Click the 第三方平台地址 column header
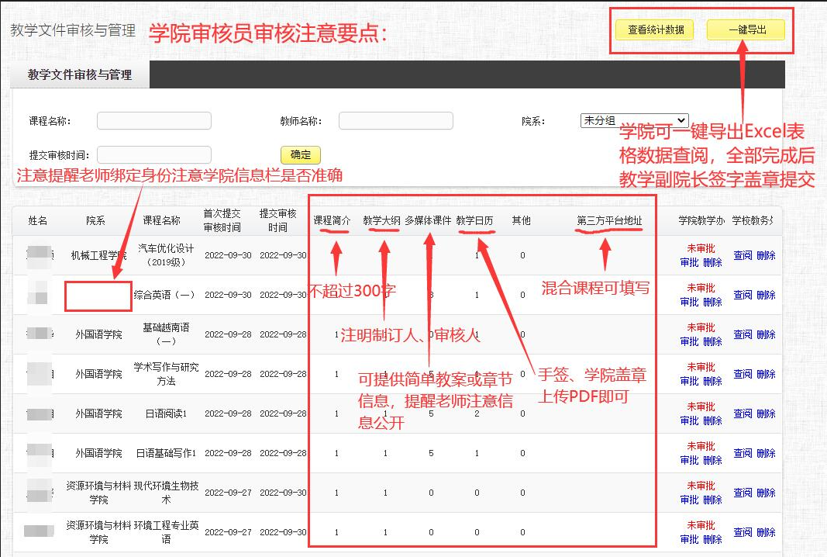Image resolution: width=827 pixels, height=557 pixels. click(x=609, y=221)
